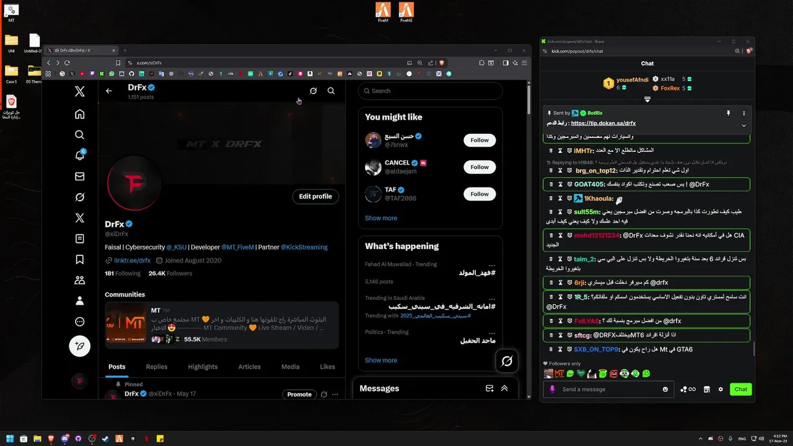Click the Premium X icon in sidebar

[79, 218]
